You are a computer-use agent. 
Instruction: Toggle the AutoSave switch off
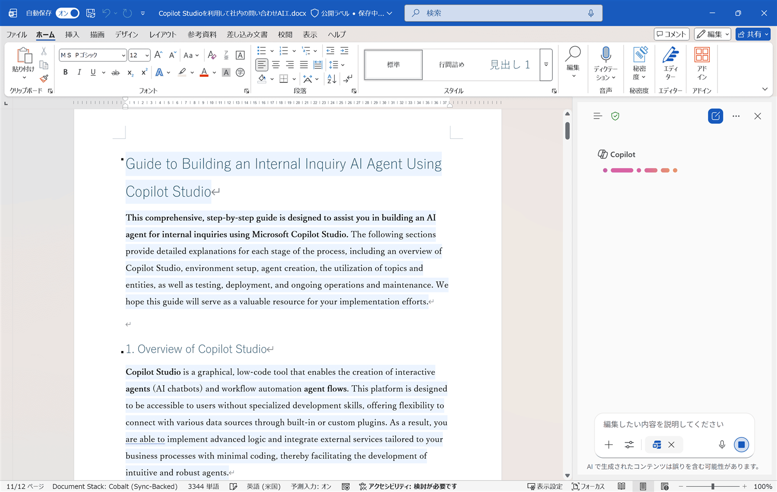pos(68,13)
